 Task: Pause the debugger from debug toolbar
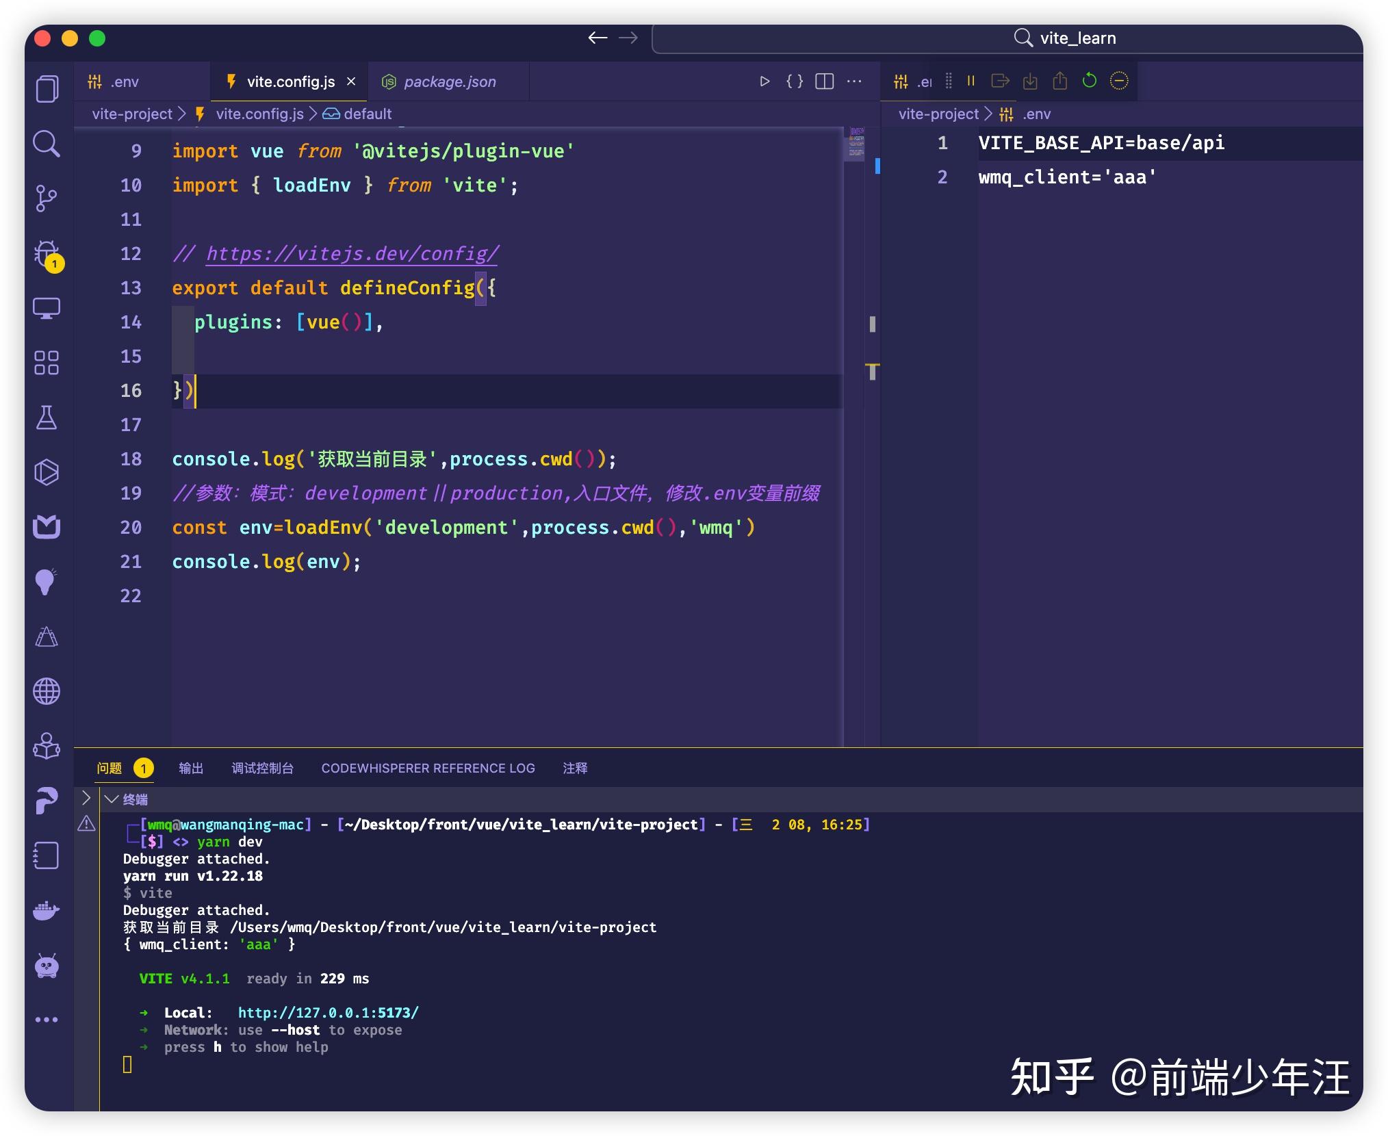click(x=971, y=81)
